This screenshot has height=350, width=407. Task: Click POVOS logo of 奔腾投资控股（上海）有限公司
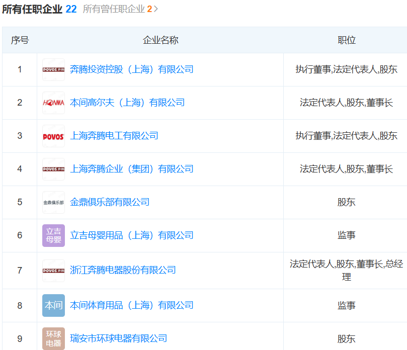pos(53,69)
